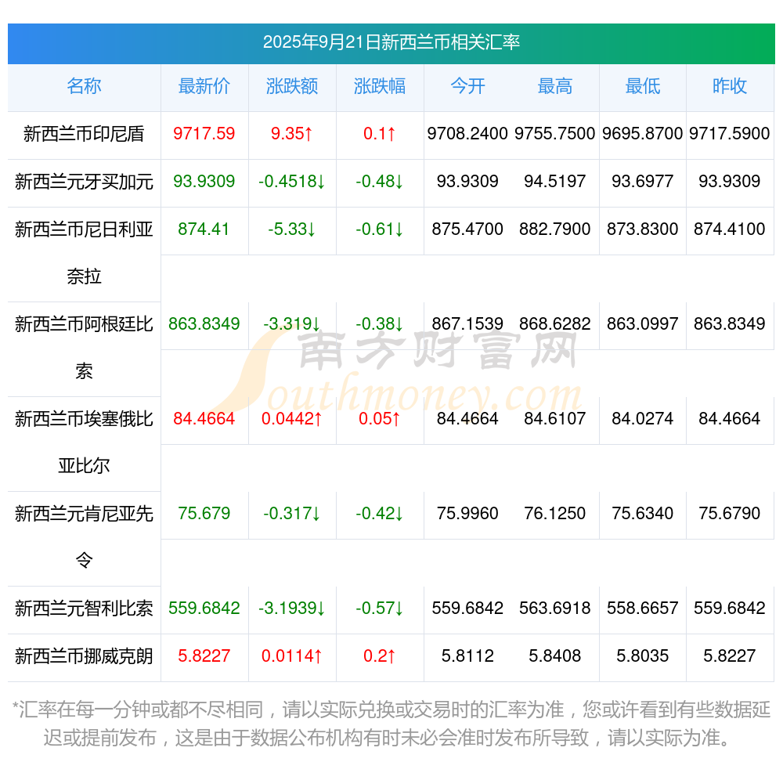Click change amount 0.0114↑
Image resolution: width=783 pixels, height=762 pixels.
click(291, 655)
